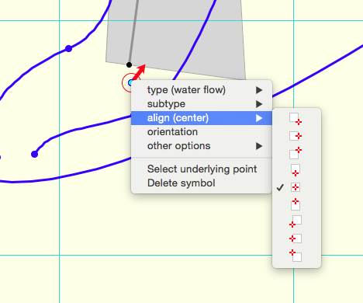
Task: Choose the seventh alignment icon in the submenu
Action: pyautogui.click(x=296, y=221)
